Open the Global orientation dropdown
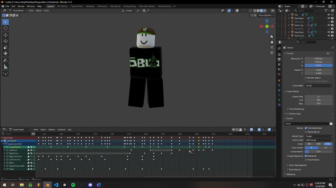Viewport: 336px width, 188px height. click(129, 11)
